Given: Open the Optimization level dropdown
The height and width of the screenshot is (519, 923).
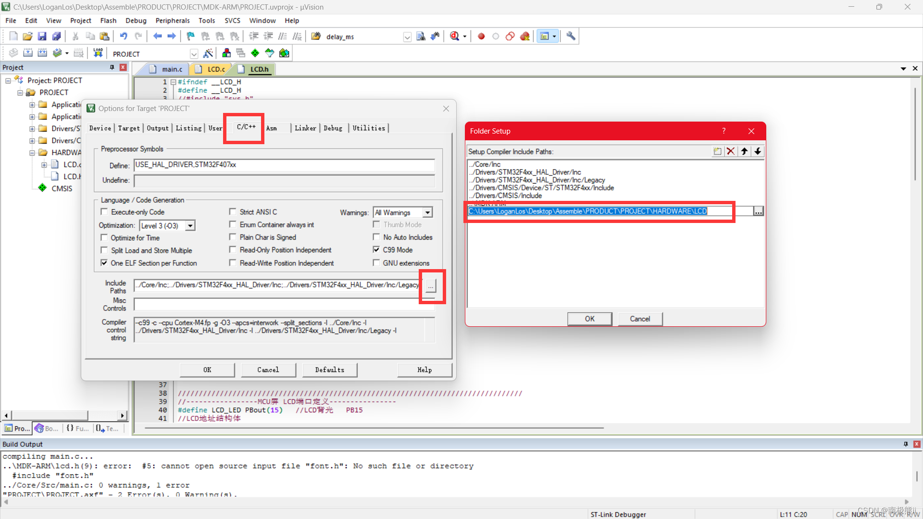Looking at the screenshot, I should pyautogui.click(x=190, y=226).
